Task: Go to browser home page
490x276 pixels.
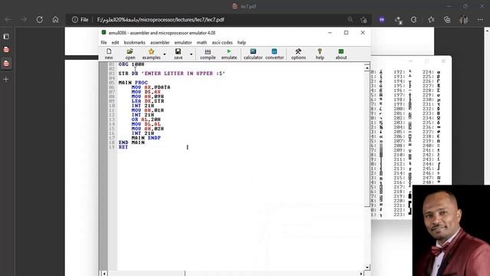Action: click(55, 19)
